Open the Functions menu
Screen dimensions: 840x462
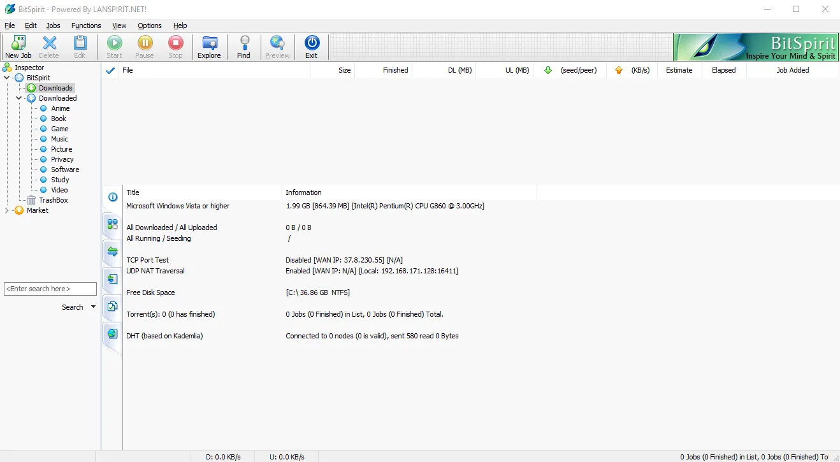point(86,25)
